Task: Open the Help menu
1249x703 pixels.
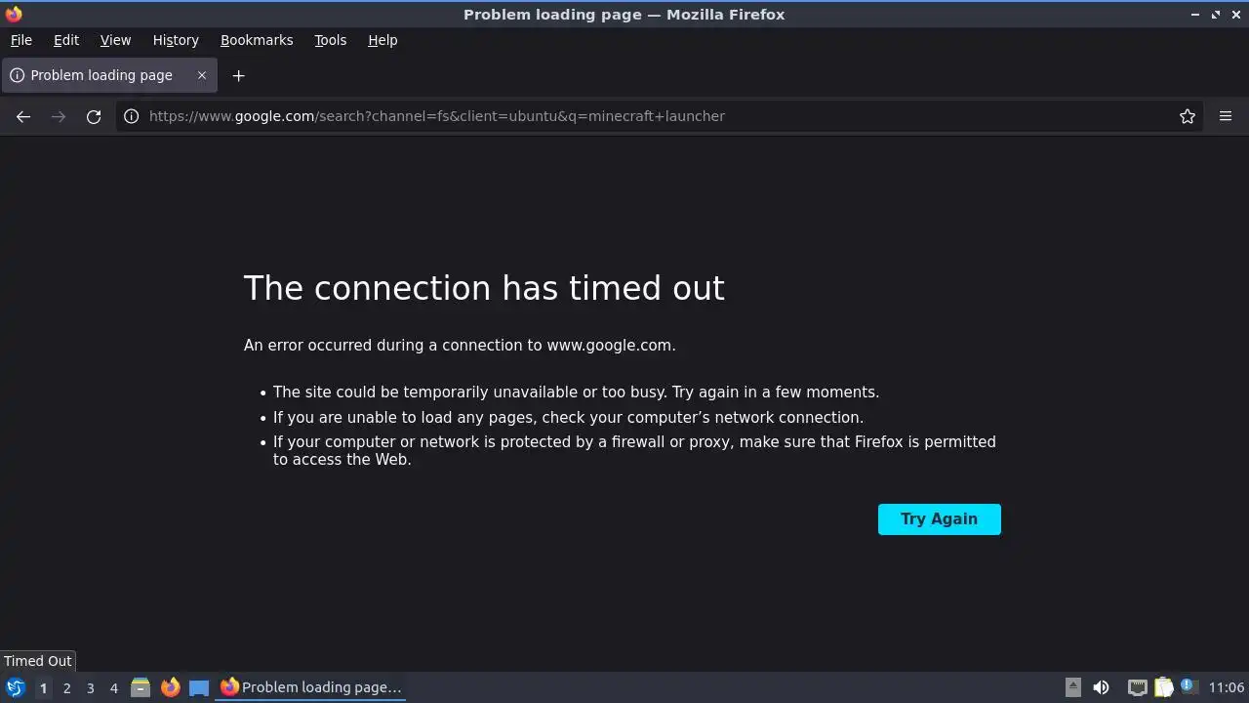Action: coord(383,40)
